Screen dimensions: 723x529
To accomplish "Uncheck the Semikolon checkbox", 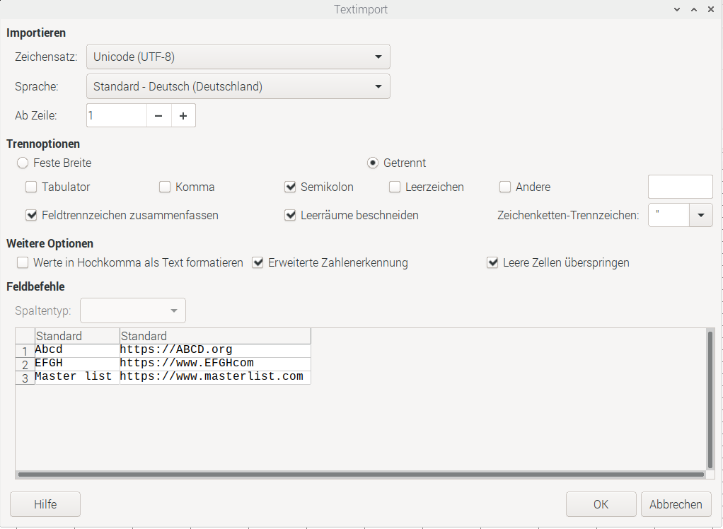I will pyautogui.click(x=290, y=187).
